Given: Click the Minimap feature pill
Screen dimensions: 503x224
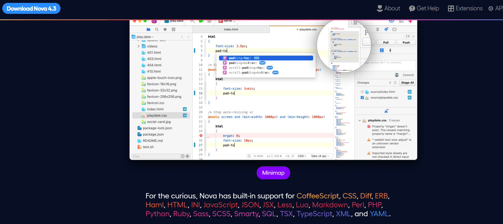Looking at the screenshot, I should (273, 173).
